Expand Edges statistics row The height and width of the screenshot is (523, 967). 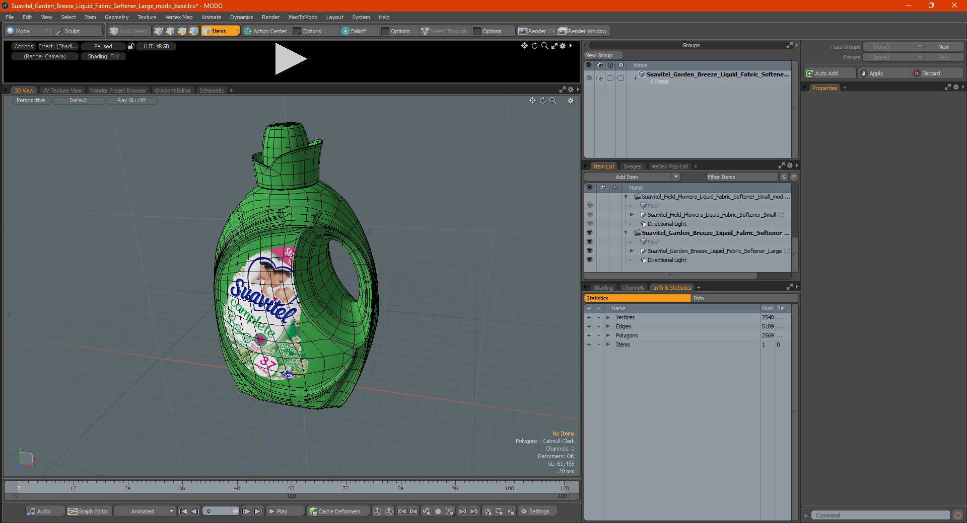(x=608, y=326)
